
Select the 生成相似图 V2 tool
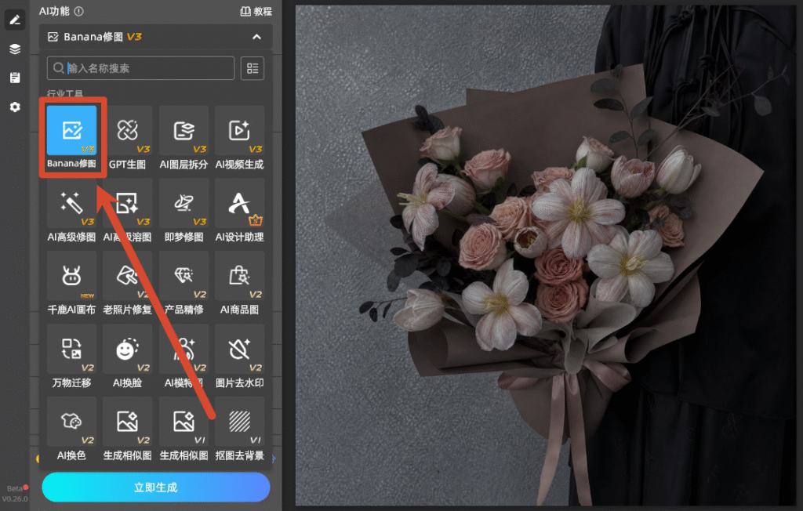pyautogui.click(x=128, y=422)
